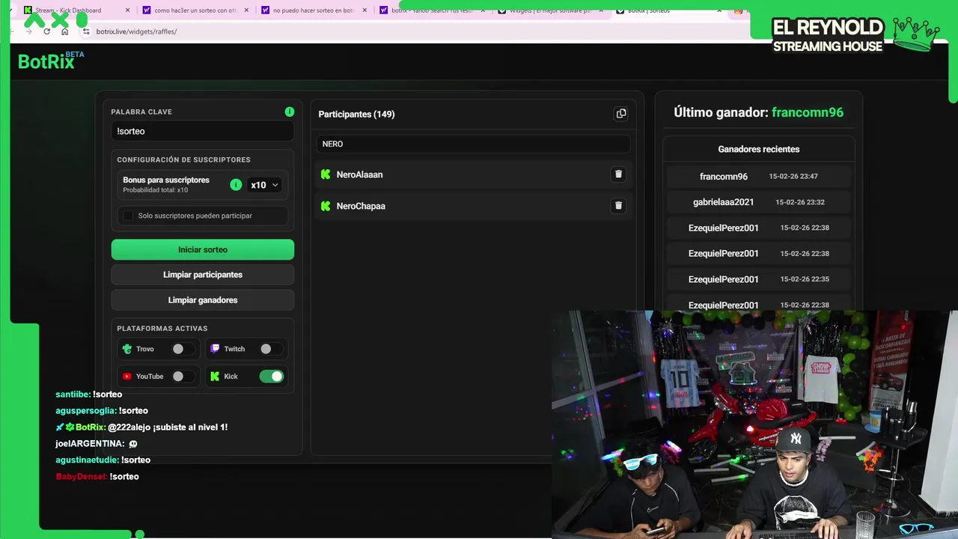958x539 pixels.
Task: Click the browser address bar URL
Action: click(x=137, y=31)
